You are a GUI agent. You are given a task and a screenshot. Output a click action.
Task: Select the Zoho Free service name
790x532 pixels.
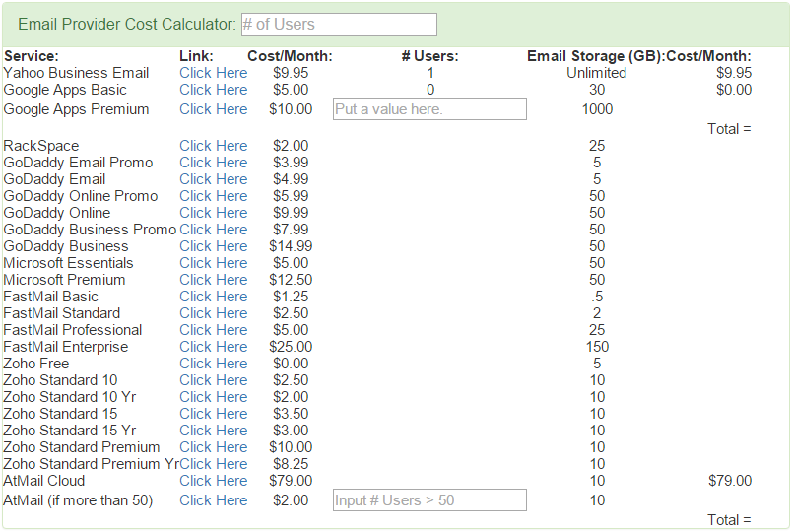tap(36, 364)
